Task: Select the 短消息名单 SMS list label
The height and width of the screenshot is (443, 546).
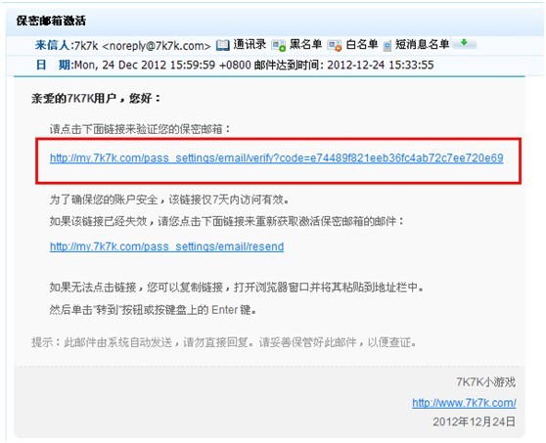Action: [x=422, y=44]
